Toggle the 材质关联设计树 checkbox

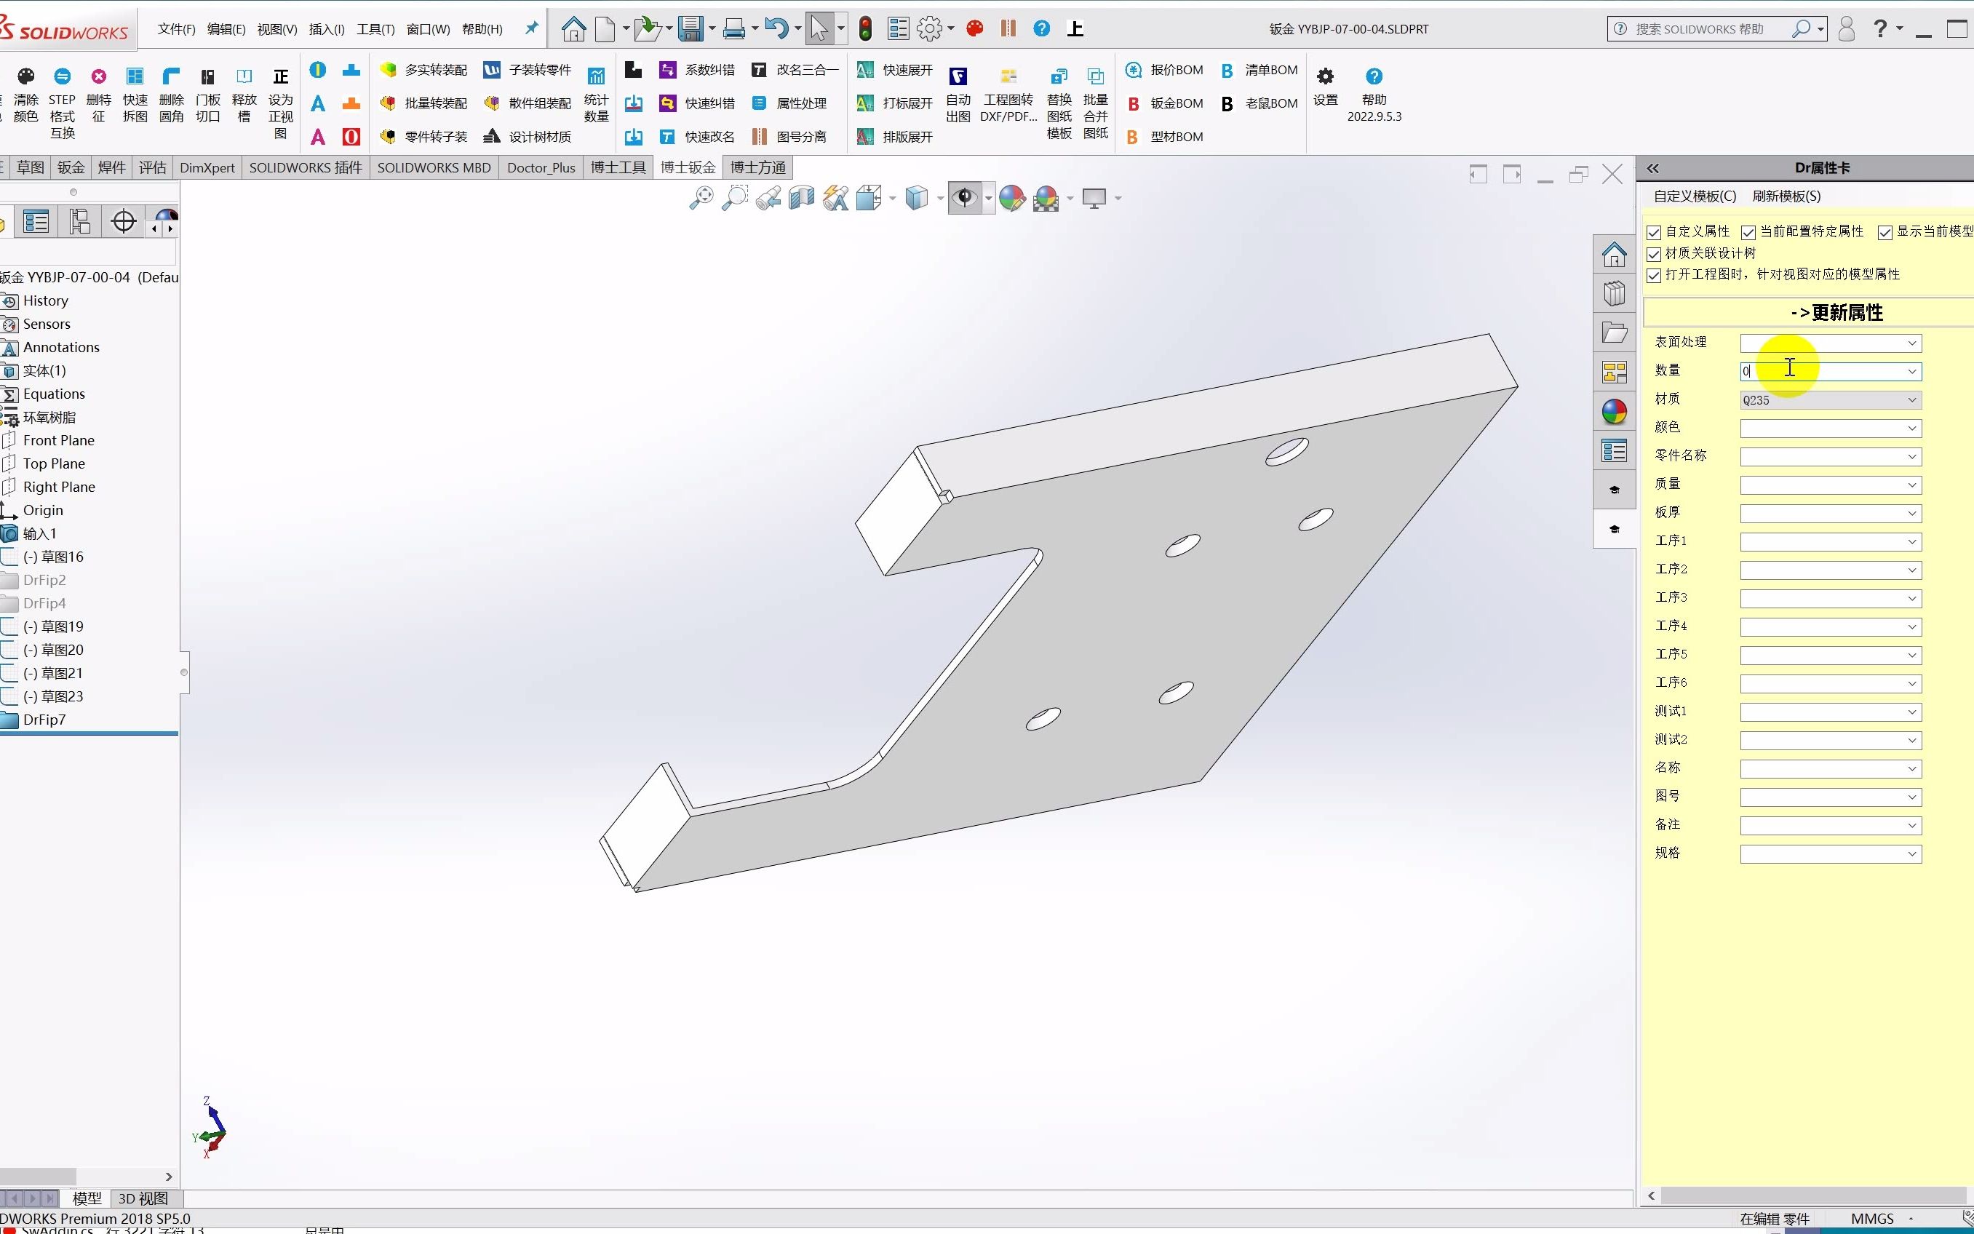click(x=1654, y=254)
